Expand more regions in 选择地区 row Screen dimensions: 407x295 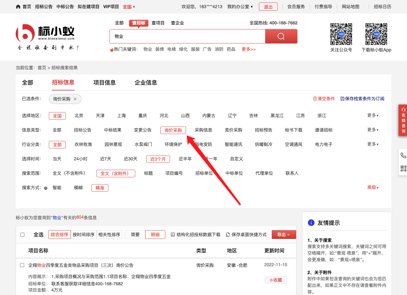coord(373,116)
